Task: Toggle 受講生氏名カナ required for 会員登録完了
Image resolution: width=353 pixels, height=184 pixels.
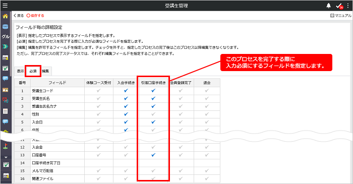Action: click(x=181, y=106)
